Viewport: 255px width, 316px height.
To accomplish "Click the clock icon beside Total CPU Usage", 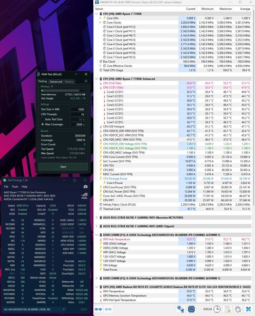I will click(x=101, y=70).
